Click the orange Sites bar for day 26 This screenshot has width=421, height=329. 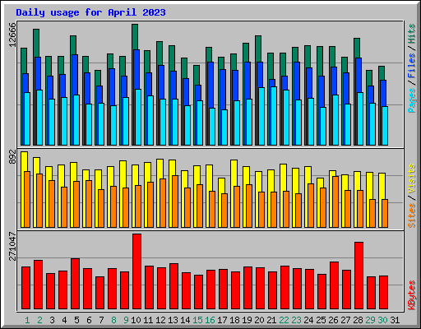[335, 202]
